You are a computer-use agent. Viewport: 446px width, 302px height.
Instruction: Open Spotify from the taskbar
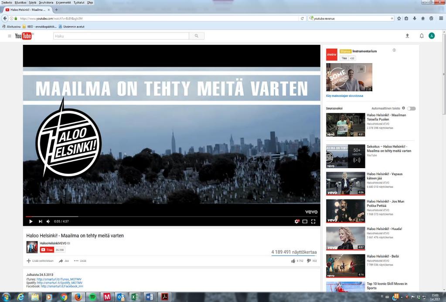[x=92, y=297]
